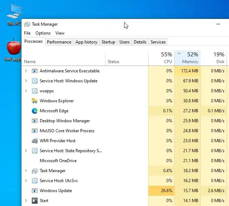Expand the Start process group
Screen dimensions: 229x206
tap(26, 201)
